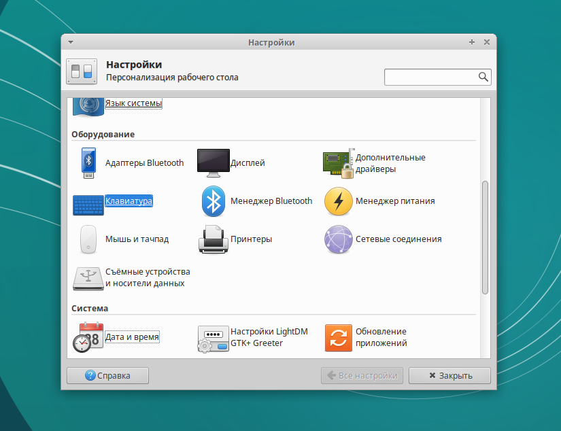
Task: Open the orange software update icon
Action: coord(339,338)
